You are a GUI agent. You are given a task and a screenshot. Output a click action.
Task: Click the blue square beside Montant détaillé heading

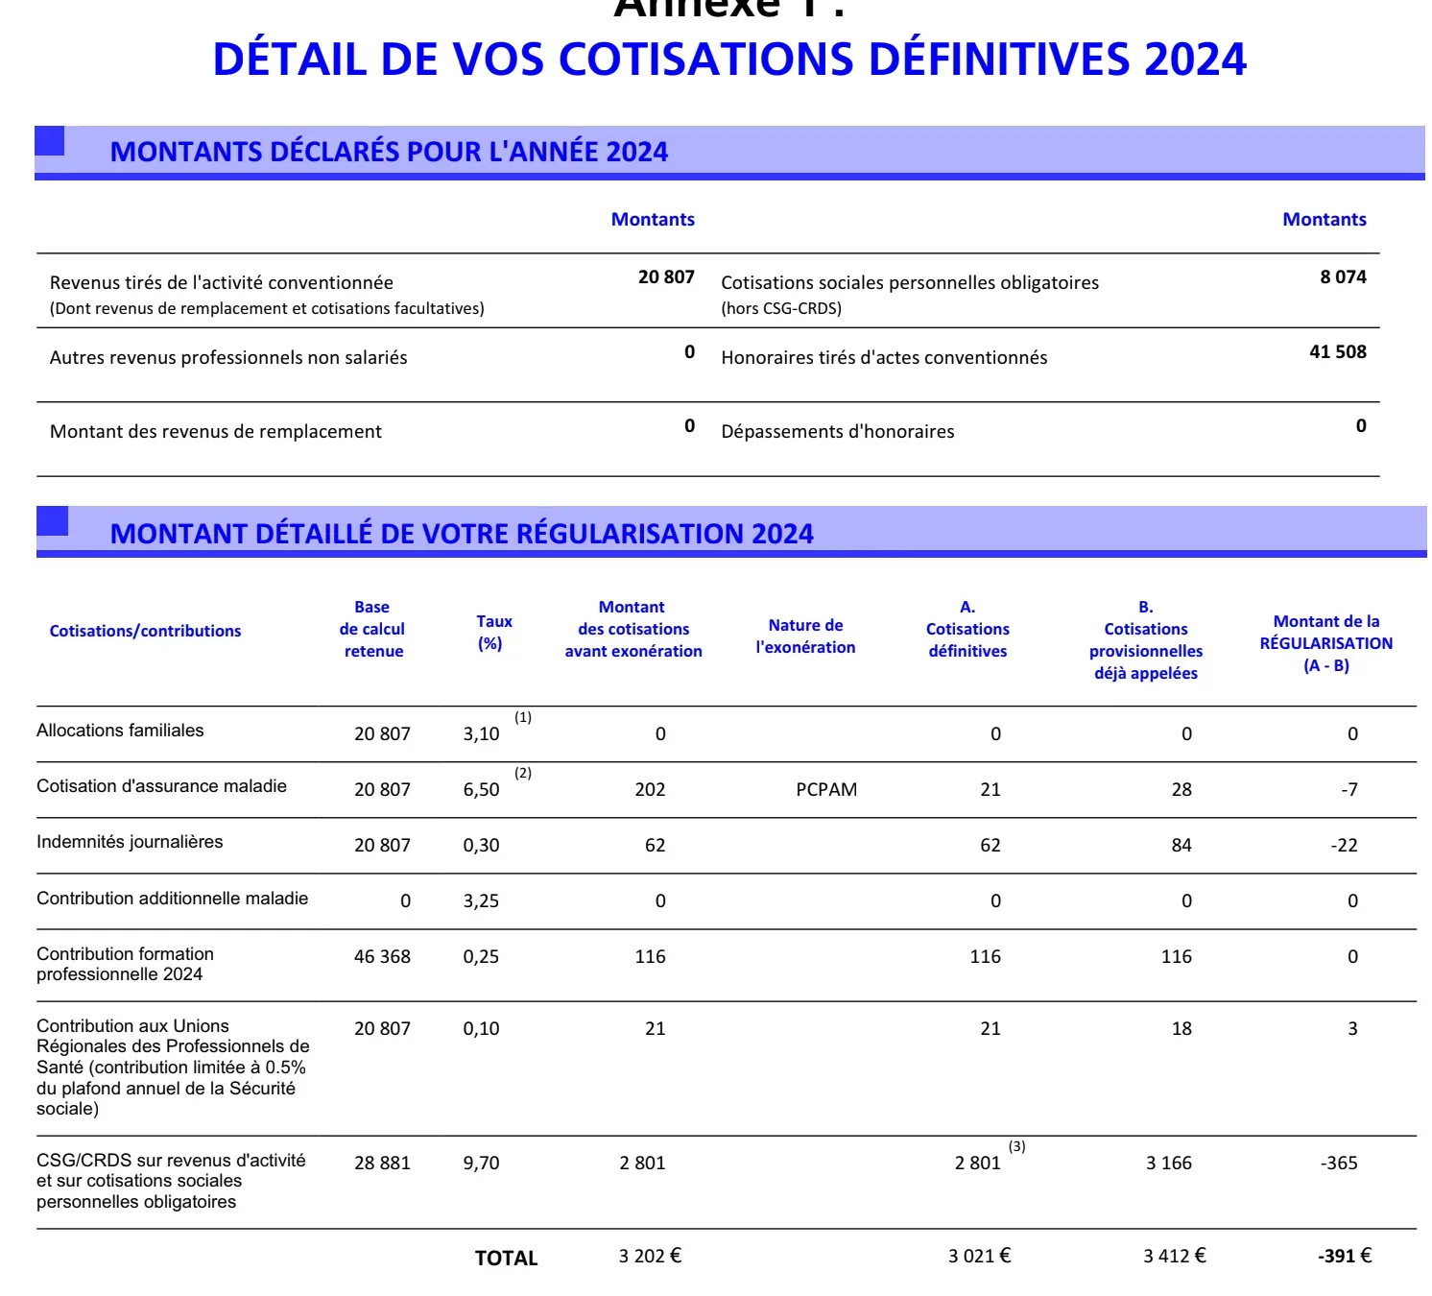[53, 521]
